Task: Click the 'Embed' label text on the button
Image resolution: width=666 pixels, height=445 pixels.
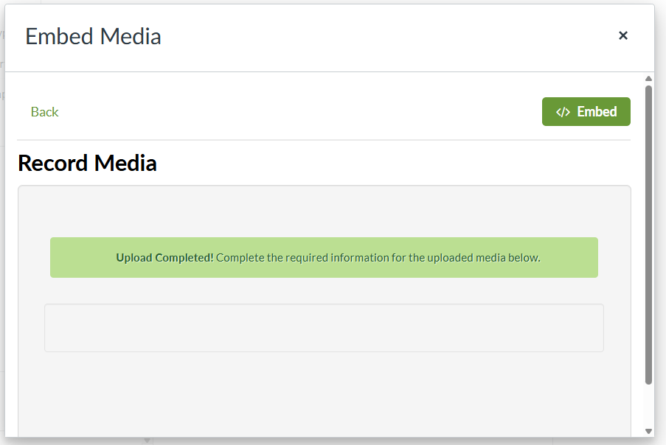Action: [x=597, y=112]
